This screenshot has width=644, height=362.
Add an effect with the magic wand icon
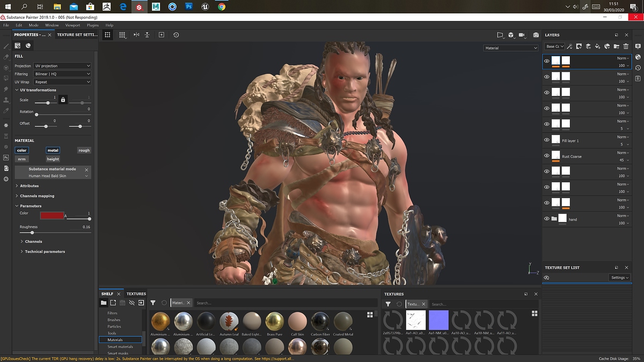pyautogui.click(x=569, y=47)
